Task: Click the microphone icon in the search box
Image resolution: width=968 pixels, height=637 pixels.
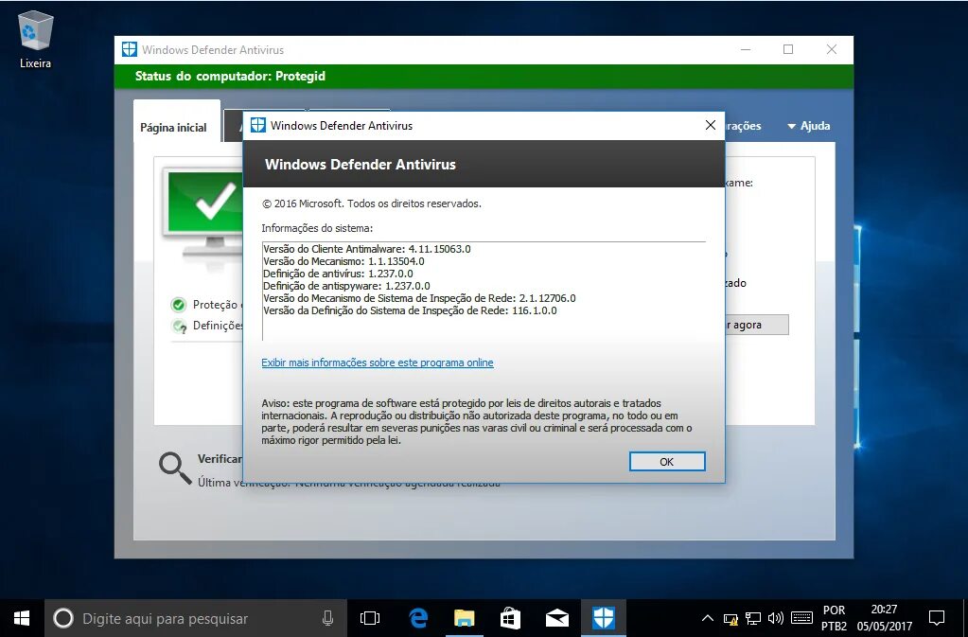Action: click(x=327, y=618)
